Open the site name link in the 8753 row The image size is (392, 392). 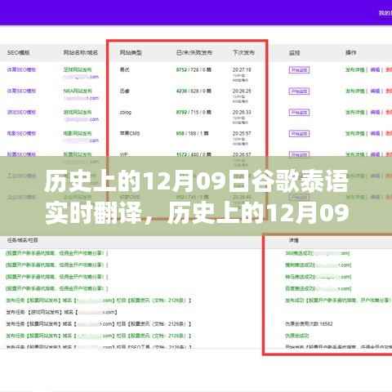pyautogui.click(x=78, y=69)
